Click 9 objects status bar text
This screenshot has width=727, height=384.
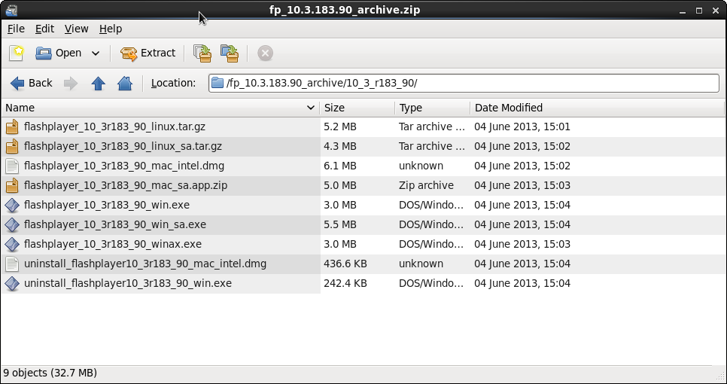tap(50, 373)
